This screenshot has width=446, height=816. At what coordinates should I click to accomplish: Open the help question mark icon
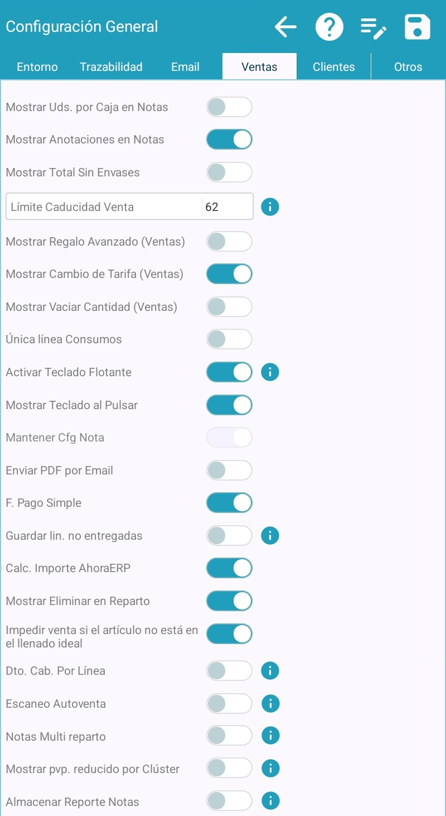tap(329, 27)
